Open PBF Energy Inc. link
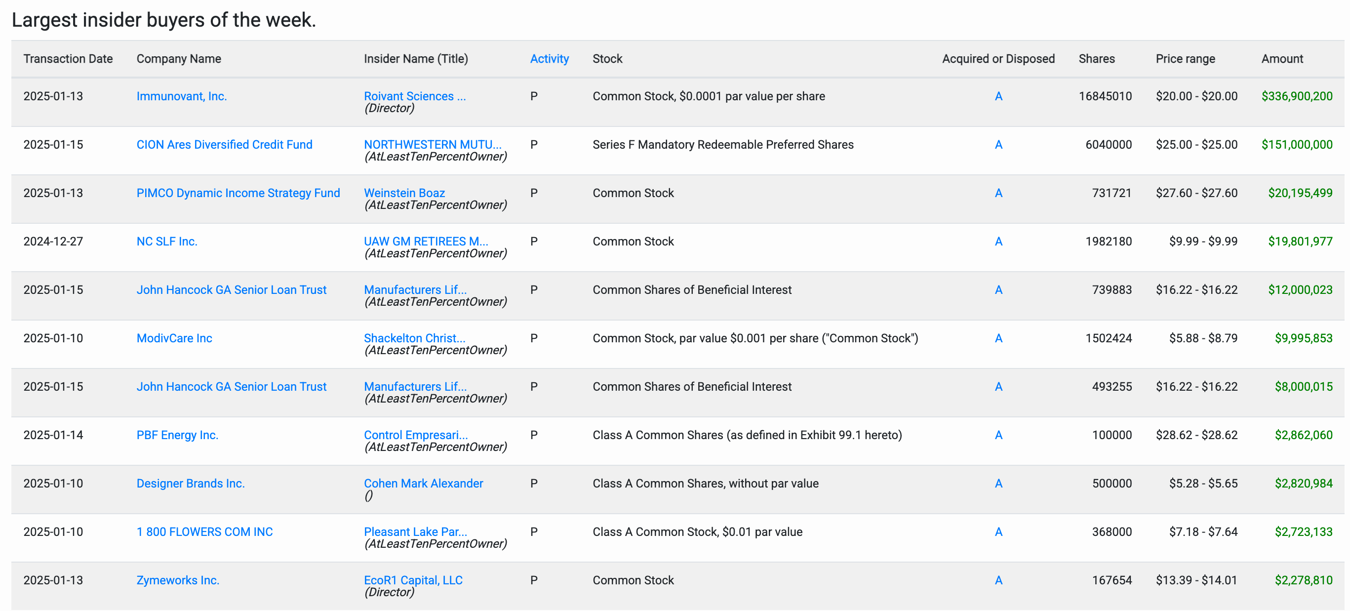This screenshot has height=611, width=1350. (177, 436)
